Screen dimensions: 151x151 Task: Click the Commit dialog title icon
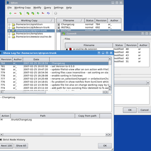click(x=64, y=34)
